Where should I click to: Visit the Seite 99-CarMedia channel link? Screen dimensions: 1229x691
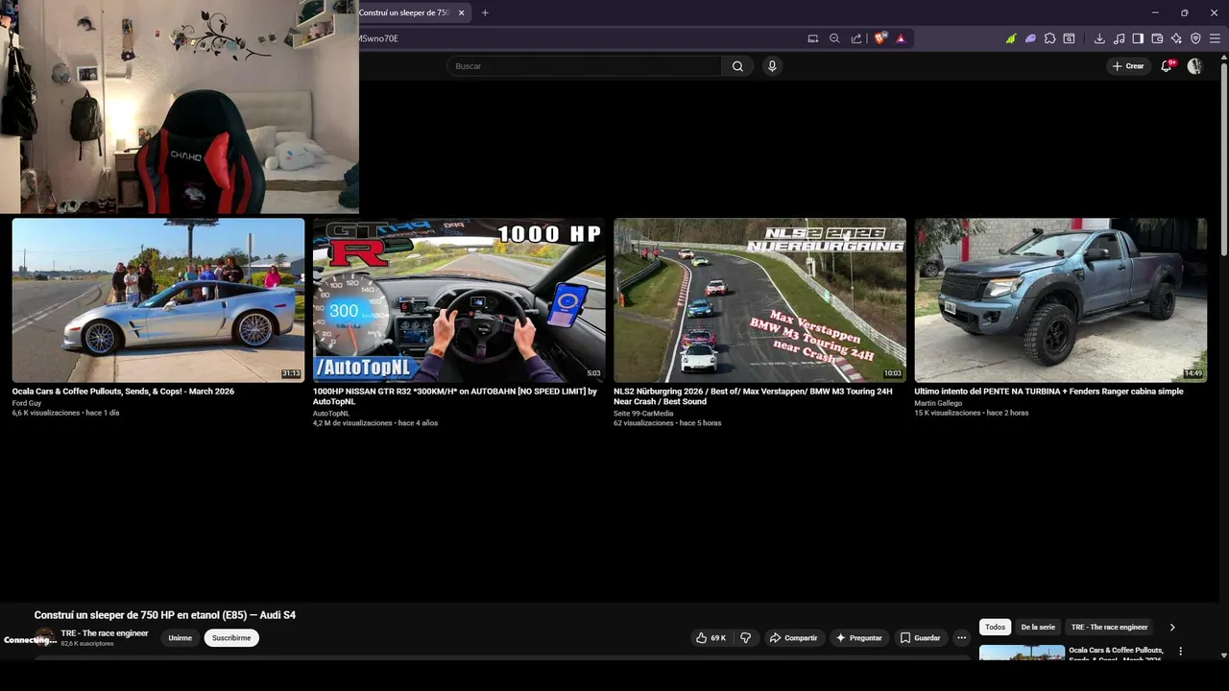click(x=643, y=414)
